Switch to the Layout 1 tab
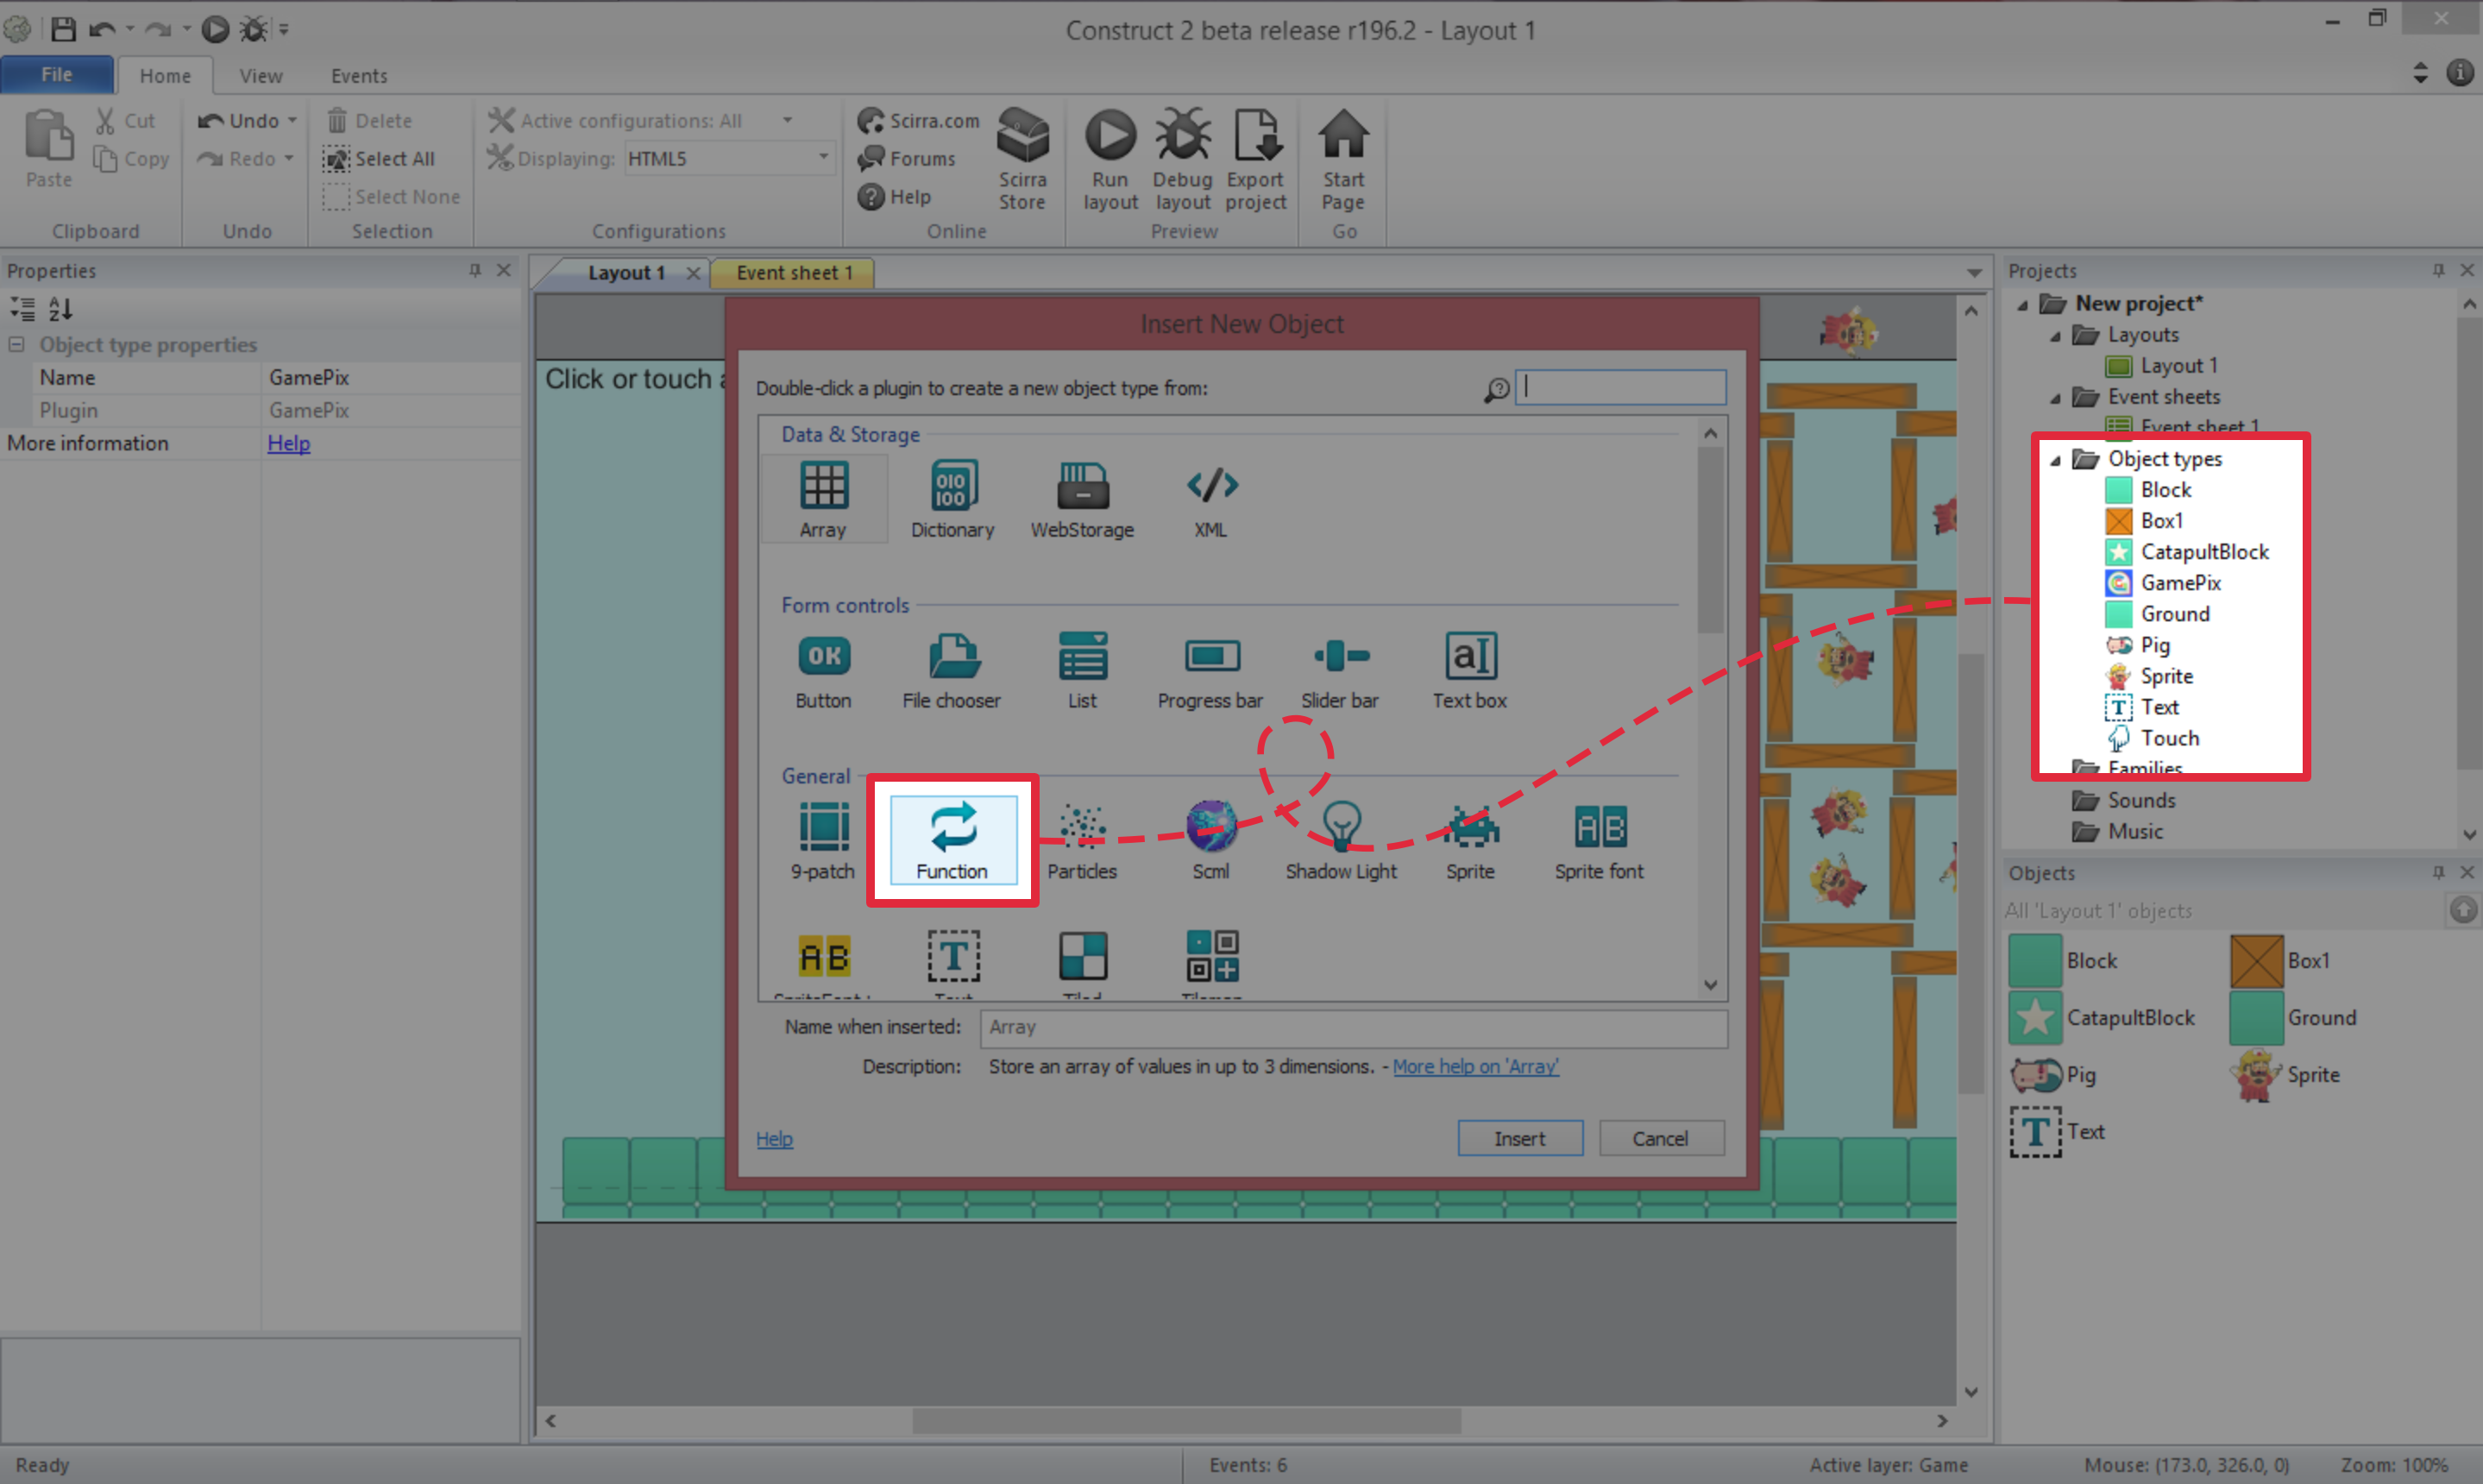Viewport: 2483px width, 1484px height. (626, 273)
